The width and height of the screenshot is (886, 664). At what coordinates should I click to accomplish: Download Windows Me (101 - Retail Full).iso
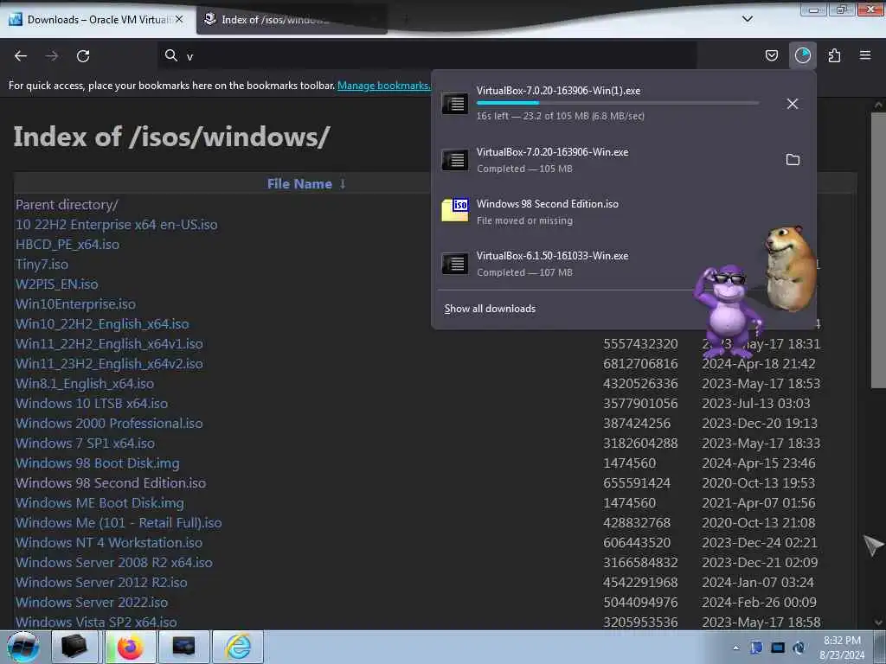tap(119, 523)
